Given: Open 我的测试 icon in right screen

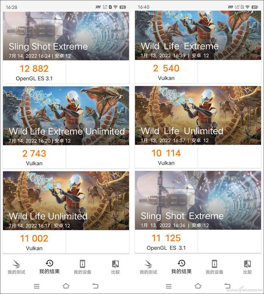Looking at the screenshot, I should (148, 264).
